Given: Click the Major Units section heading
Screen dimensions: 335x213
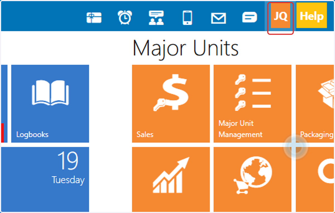Looking at the screenshot, I should coord(186,48).
